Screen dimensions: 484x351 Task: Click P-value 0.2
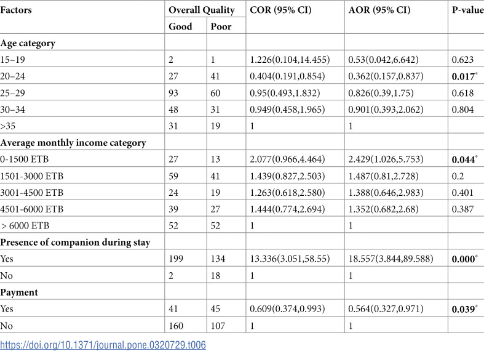458,176
